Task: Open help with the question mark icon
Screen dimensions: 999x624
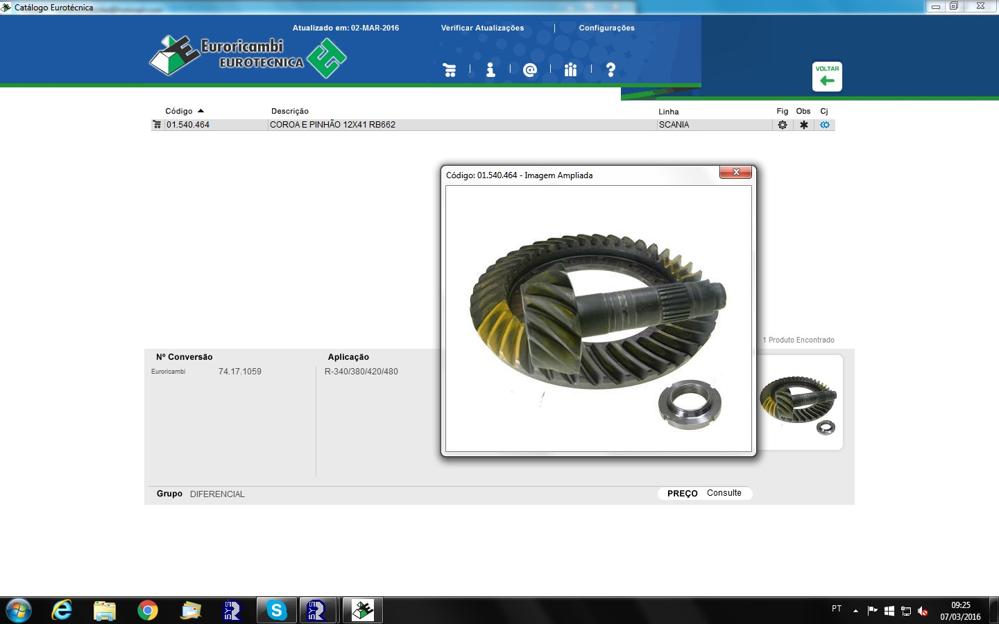Action: tap(610, 70)
